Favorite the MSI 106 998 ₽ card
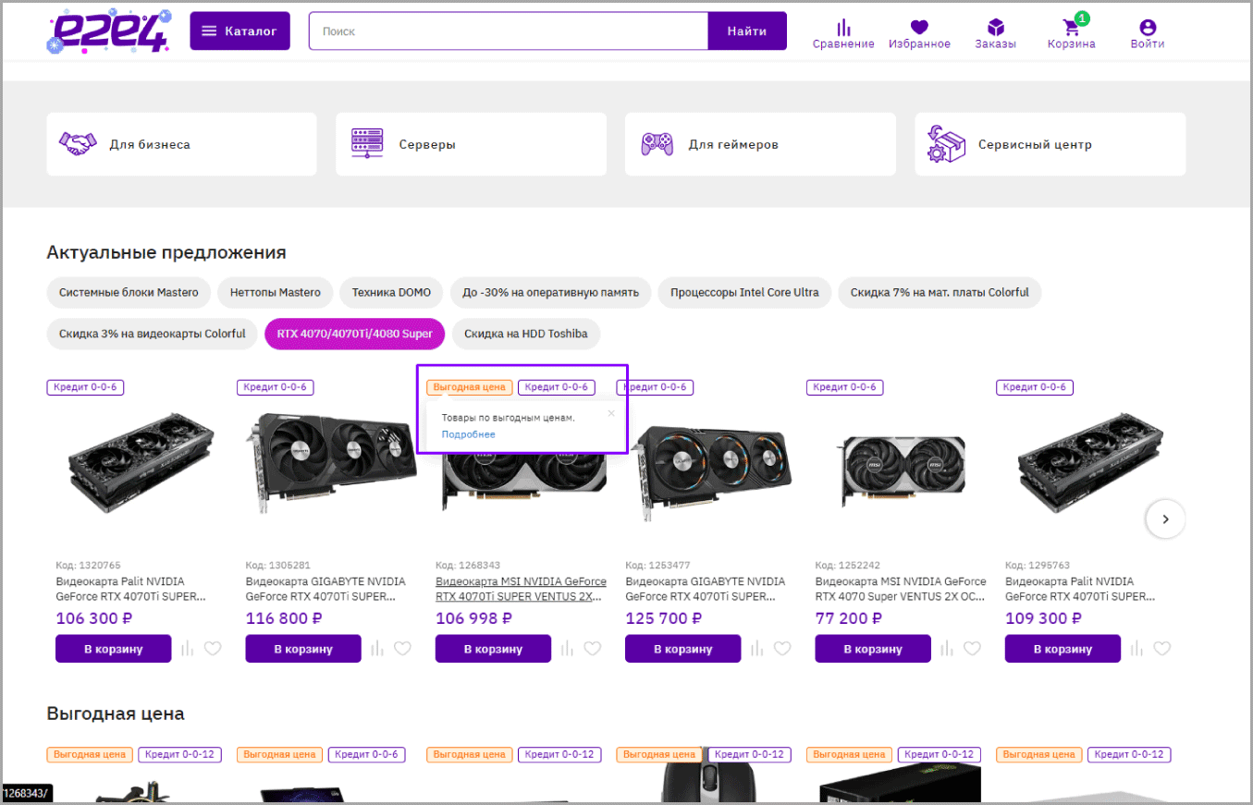Image resolution: width=1253 pixels, height=805 pixels. point(593,649)
